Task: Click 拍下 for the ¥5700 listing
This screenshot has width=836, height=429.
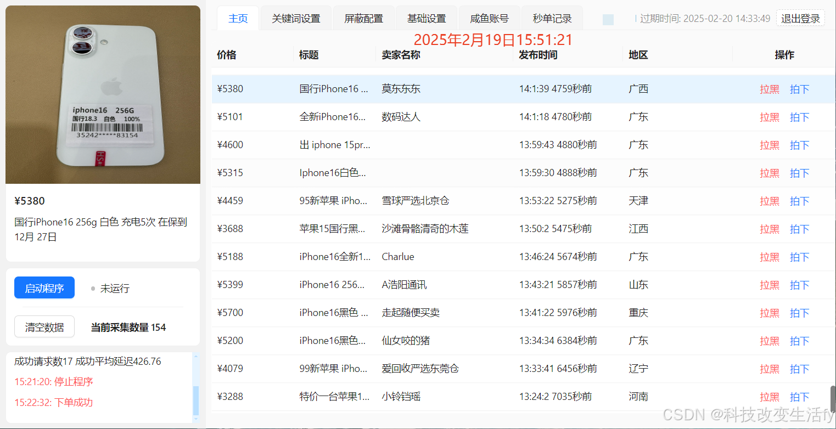Action: point(800,313)
